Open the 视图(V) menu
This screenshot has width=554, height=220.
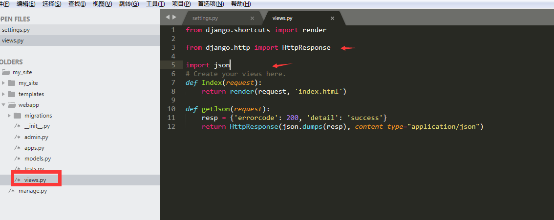pyautogui.click(x=102, y=4)
